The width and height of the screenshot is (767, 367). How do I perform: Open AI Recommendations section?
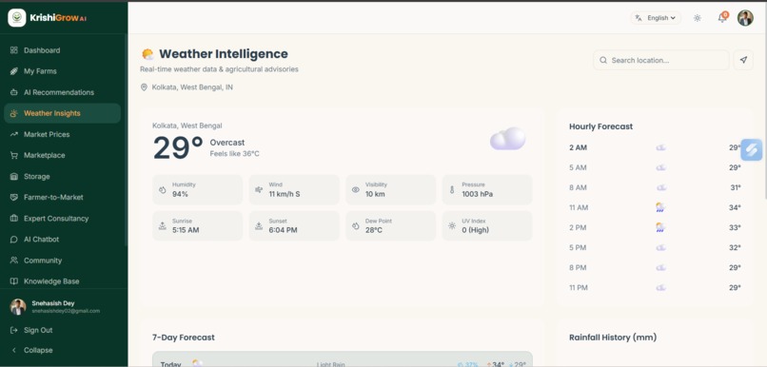(x=62, y=92)
